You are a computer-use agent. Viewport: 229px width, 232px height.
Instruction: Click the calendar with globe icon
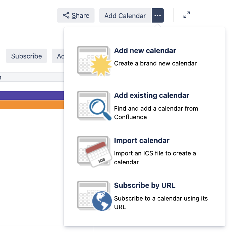point(94,196)
